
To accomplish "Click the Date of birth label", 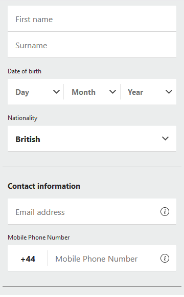I will [x=25, y=71].
